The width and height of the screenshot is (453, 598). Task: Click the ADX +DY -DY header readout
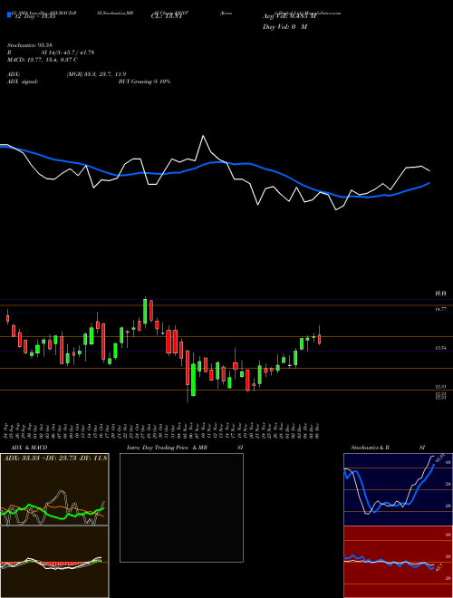(55, 458)
